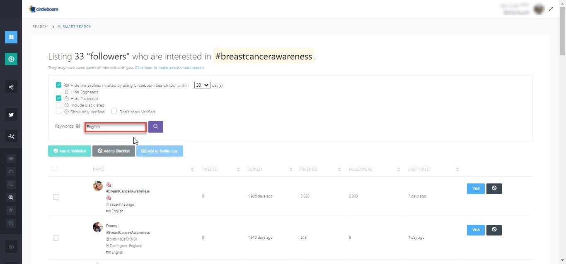
Task: Click the 5,528 friends value
Action: pos(305,196)
